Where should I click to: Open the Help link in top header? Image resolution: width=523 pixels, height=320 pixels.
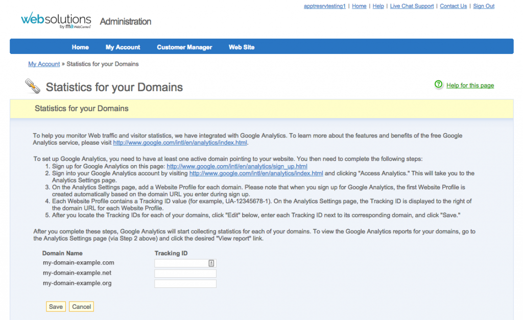378,6
